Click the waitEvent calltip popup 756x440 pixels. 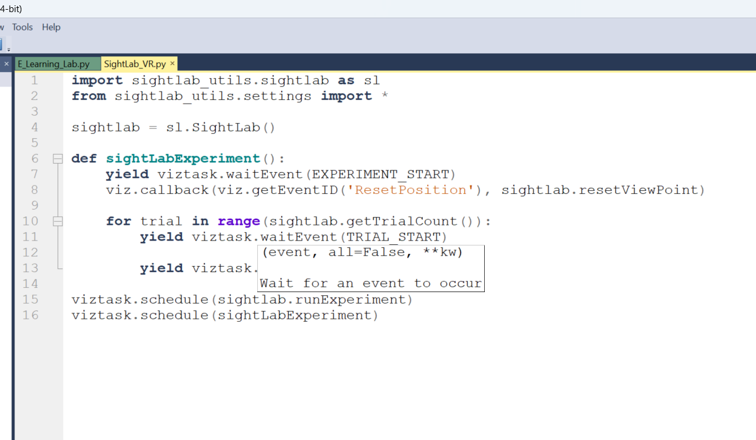(x=371, y=268)
